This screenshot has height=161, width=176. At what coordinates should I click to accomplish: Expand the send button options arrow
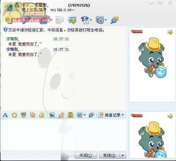point(123,155)
